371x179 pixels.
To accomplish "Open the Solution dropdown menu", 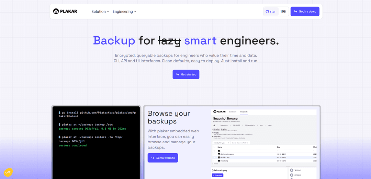I will click(100, 11).
